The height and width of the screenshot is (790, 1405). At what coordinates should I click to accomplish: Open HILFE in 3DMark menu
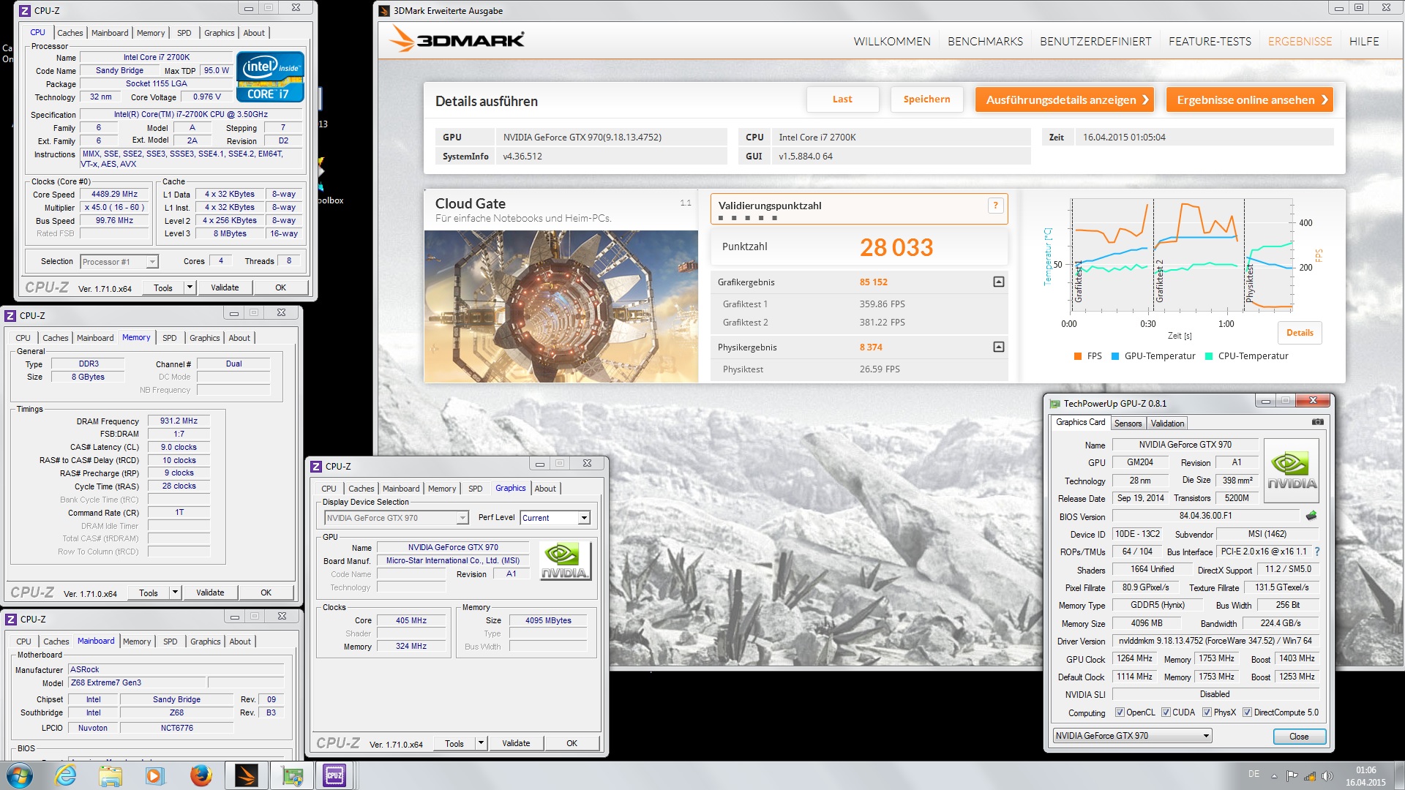1364,42
